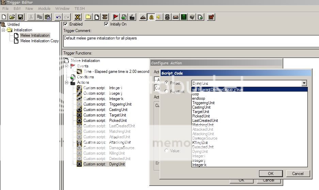Choose 'LastCreatedUnit' in preset list
The width and height of the screenshot is (319, 190).
pyautogui.click(x=250, y=121)
